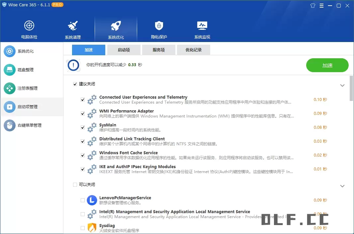The width and height of the screenshot is (354, 234).
Task: Open the System Cleaner (系统清理) broom icon
Action: (73, 26)
